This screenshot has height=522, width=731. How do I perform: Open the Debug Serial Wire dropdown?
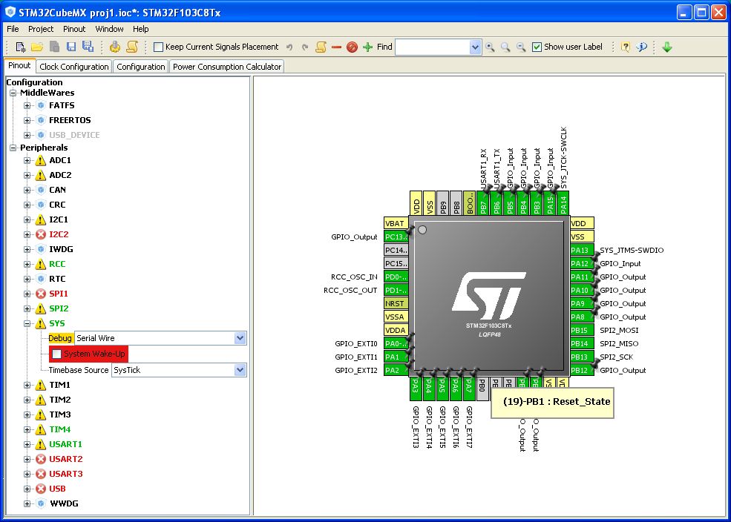coord(240,338)
